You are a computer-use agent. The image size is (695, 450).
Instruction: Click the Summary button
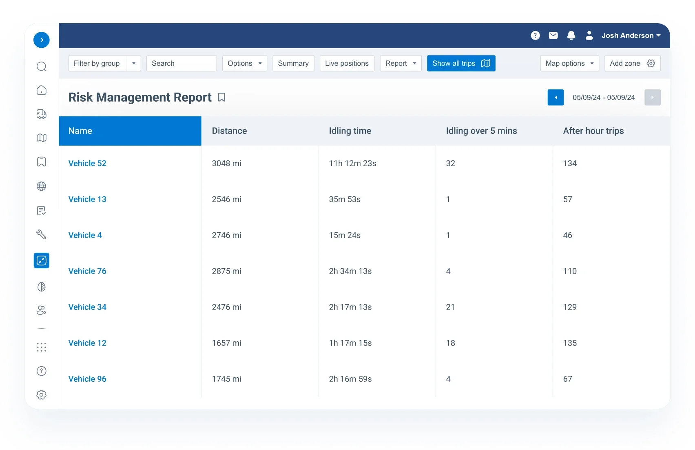[x=293, y=63]
